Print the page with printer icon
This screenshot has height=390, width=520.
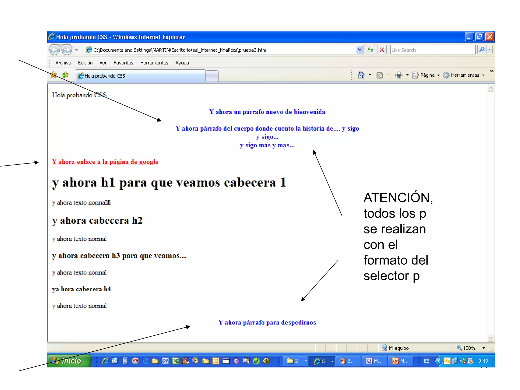[x=399, y=75]
